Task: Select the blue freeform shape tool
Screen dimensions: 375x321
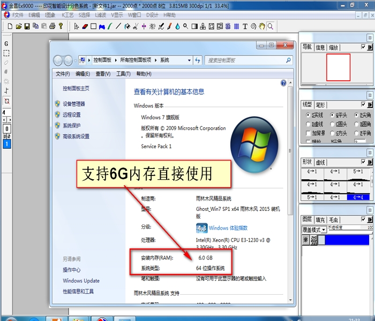Action: click(x=102, y=27)
